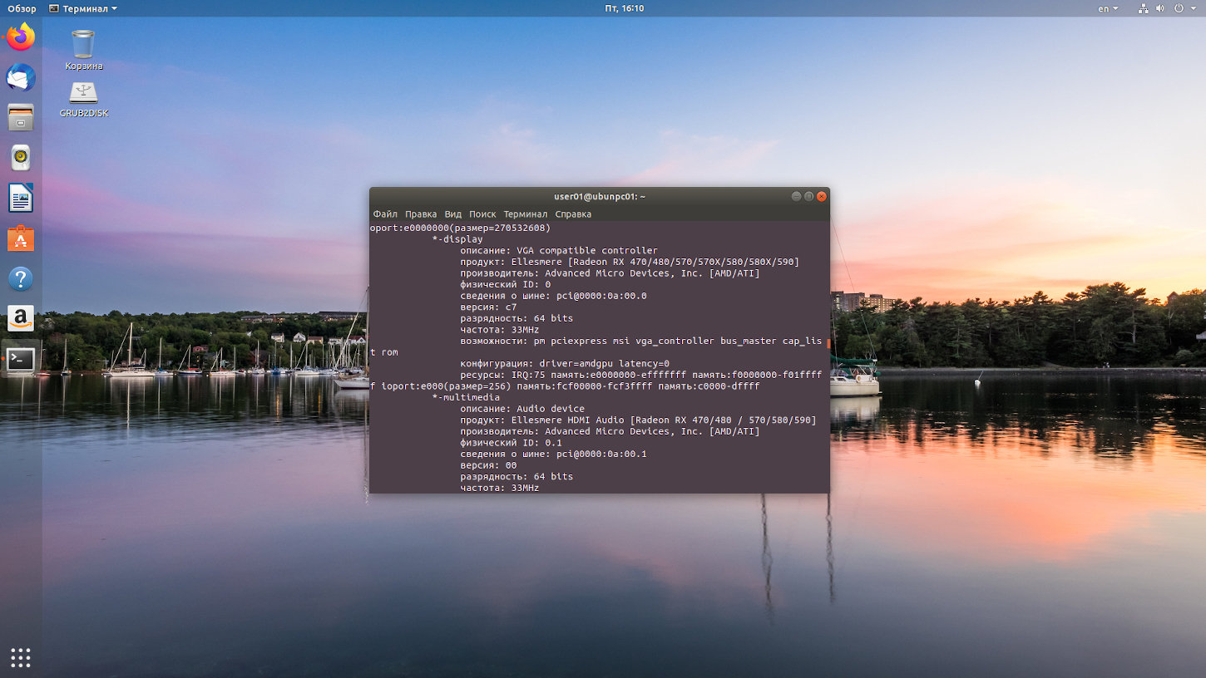Open Rhythmbox music player icon

tap(21, 157)
